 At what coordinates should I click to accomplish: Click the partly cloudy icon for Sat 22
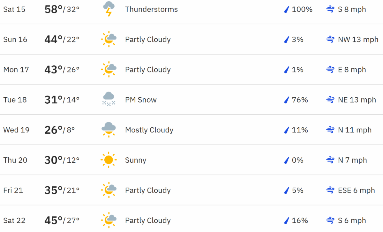[109, 220]
